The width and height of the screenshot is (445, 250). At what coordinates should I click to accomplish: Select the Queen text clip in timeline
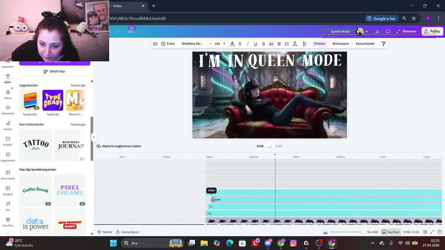[326, 200]
